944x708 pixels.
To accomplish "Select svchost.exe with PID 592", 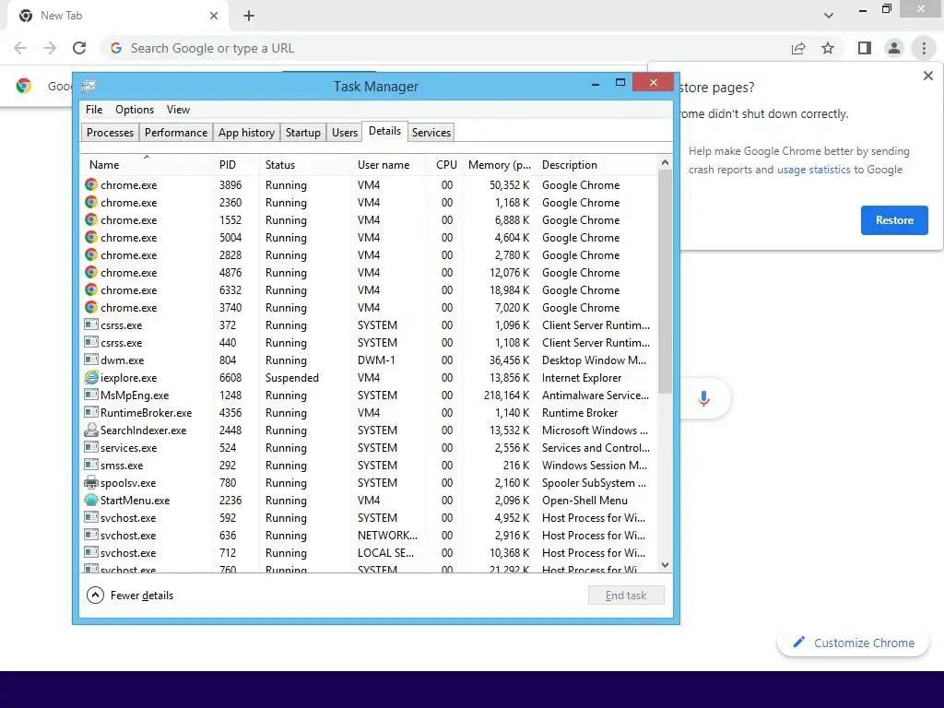I will [369, 518].
